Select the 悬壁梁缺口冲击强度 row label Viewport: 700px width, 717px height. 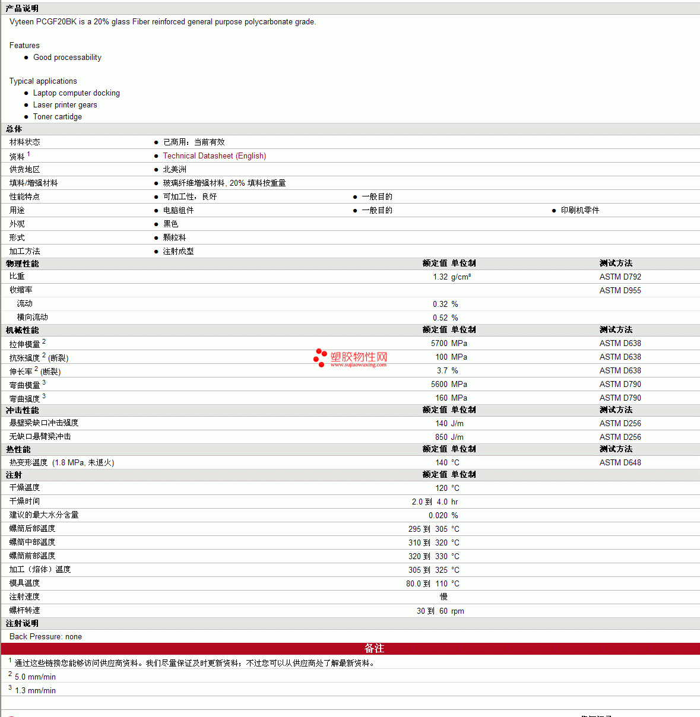click(x=44, y=423)
